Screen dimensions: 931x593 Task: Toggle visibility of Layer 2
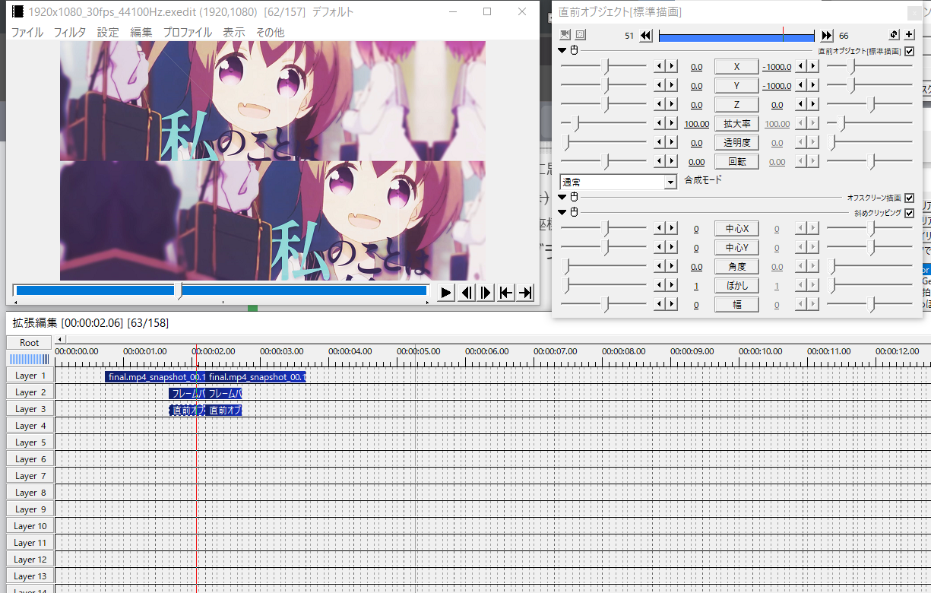point(30,392)
